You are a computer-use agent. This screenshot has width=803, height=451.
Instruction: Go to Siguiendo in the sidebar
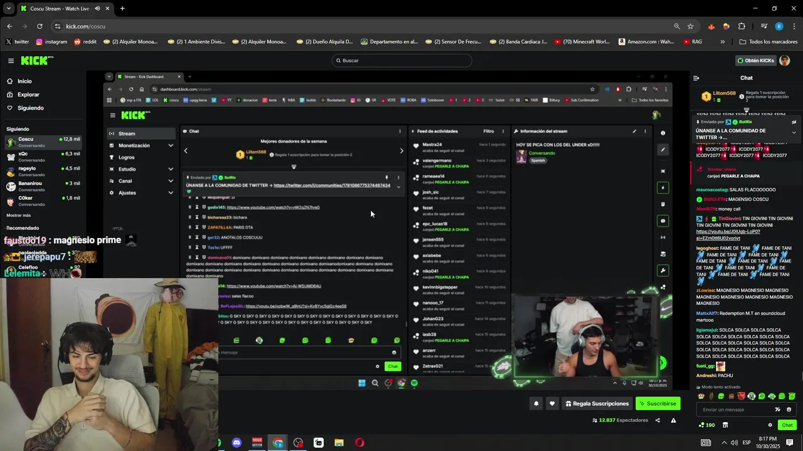[x=30, y=108]
